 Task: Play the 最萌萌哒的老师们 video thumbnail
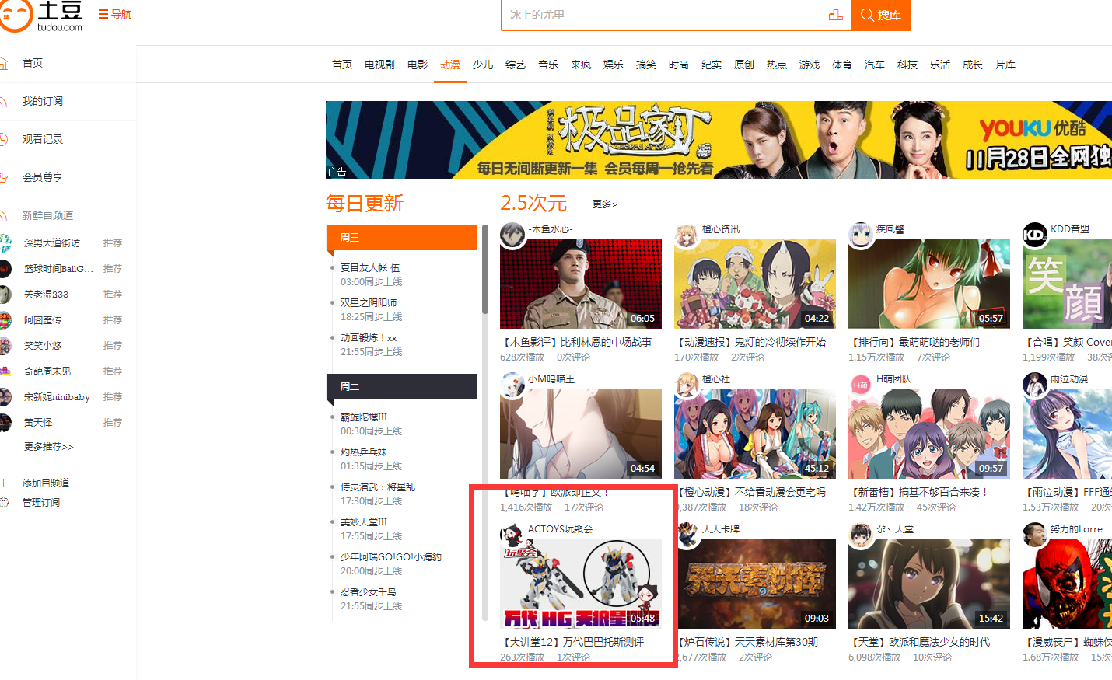point(929,284)
